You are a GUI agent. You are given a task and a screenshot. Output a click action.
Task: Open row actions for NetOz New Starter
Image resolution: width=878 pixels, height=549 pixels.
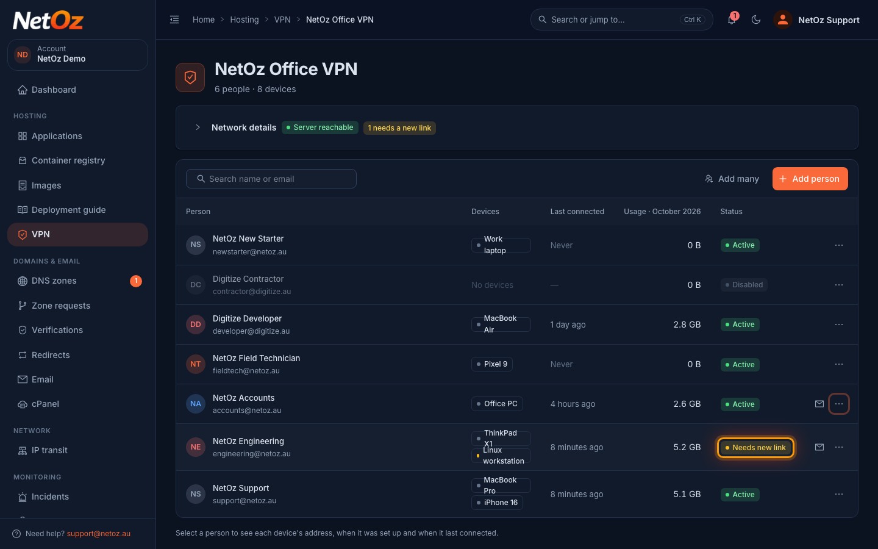tap(839, 245)
